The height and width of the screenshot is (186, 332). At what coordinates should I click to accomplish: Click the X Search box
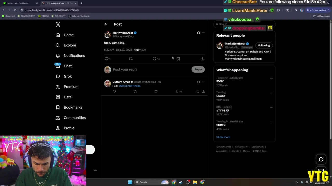pyautogui.click(x=244, y=24)
